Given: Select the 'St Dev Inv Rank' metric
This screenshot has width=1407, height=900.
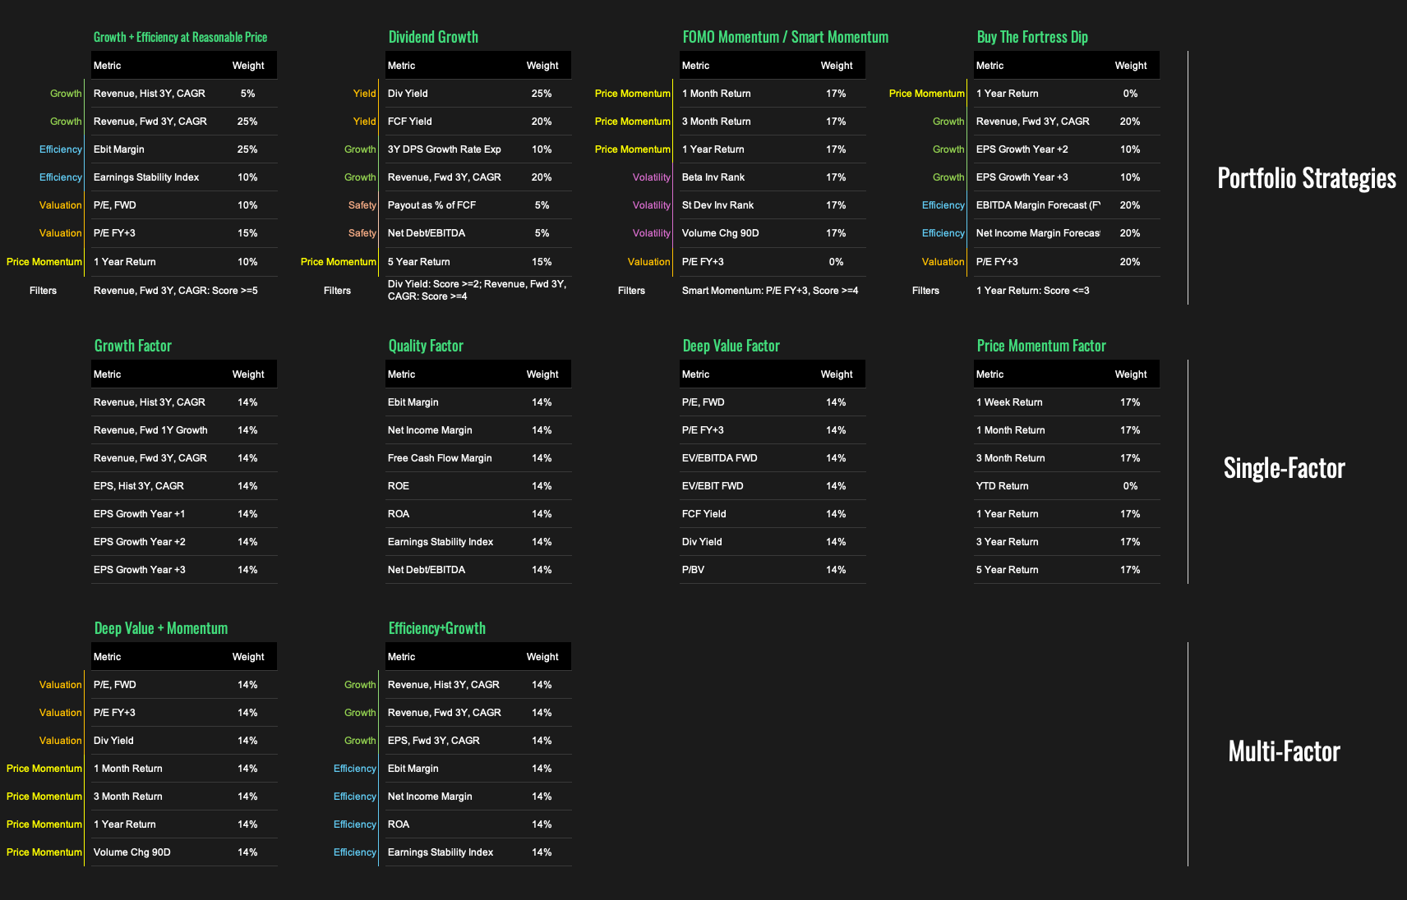Looking at the screenshot, I should pos(717,205).
